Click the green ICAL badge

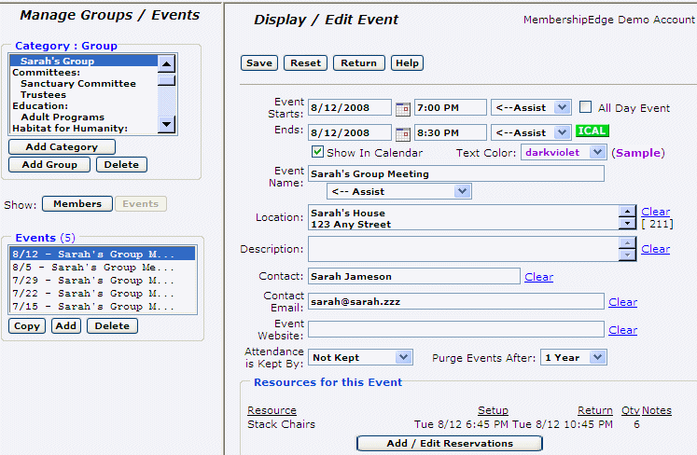point(592,131)
